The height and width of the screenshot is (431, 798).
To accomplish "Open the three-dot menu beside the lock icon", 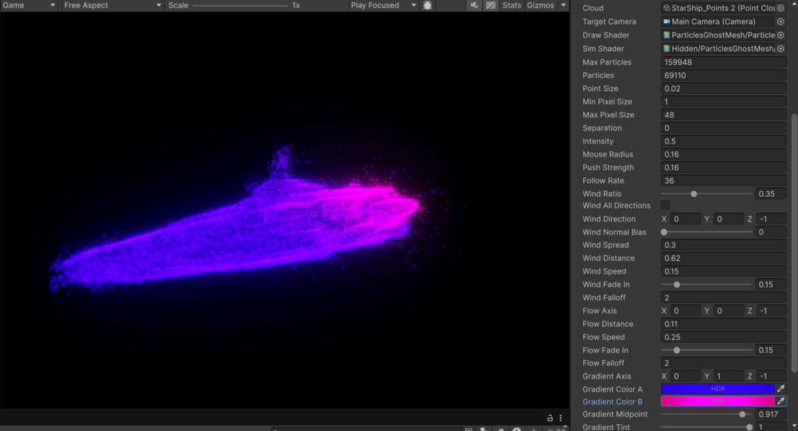I will [x=561, y=418].
